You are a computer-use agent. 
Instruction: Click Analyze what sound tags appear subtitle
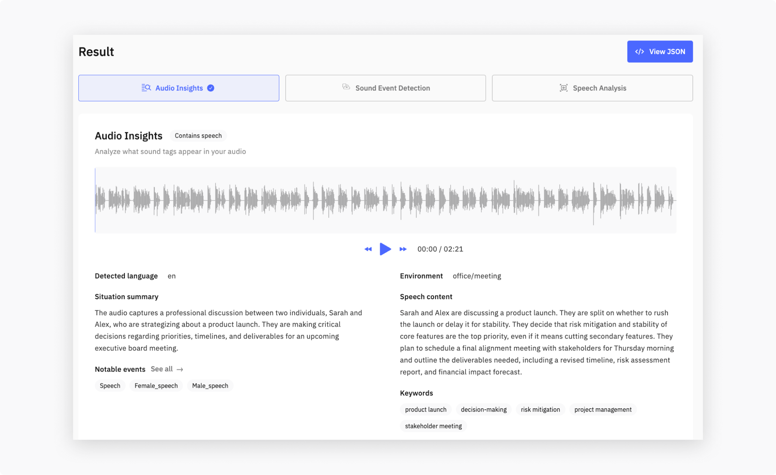(x=170, y=151)
